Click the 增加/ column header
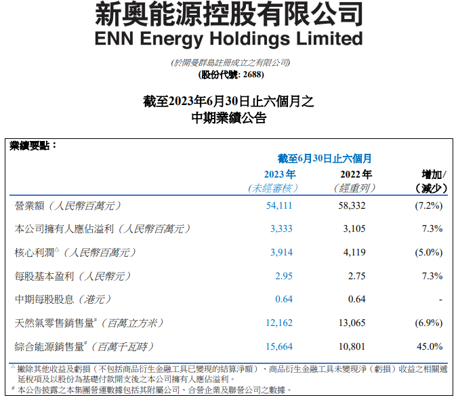This screenshot has height=406, width=458. pos(434,175)
